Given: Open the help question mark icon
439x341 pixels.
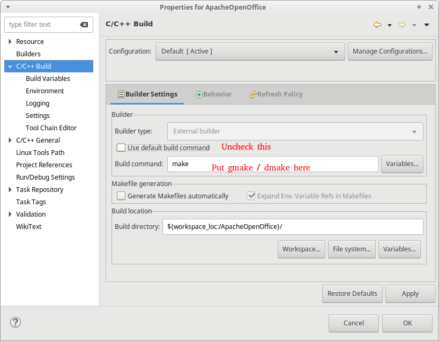Looking at the screenshot, I should [x=16, y=322].
